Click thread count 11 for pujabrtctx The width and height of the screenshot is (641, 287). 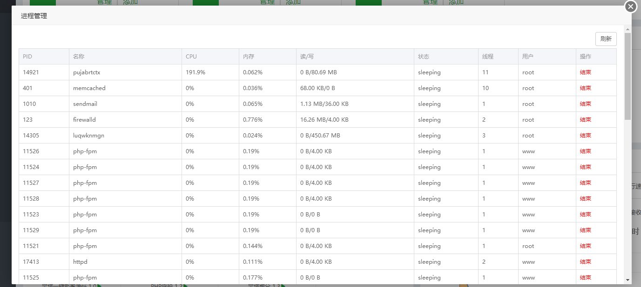point(486,72)
